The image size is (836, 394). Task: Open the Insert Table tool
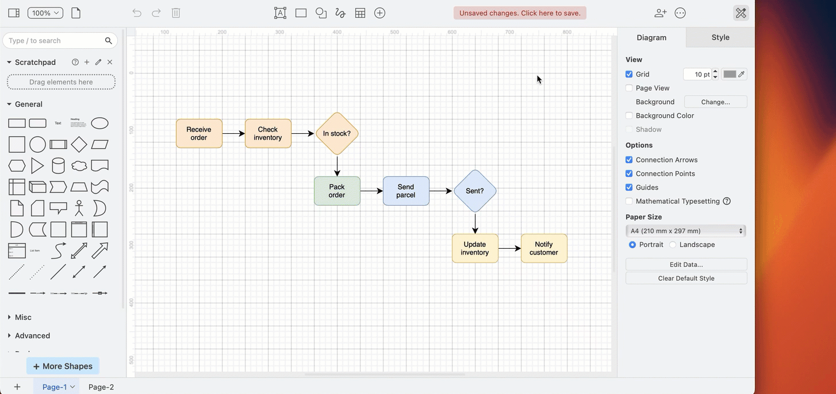[x=360, y=13]
